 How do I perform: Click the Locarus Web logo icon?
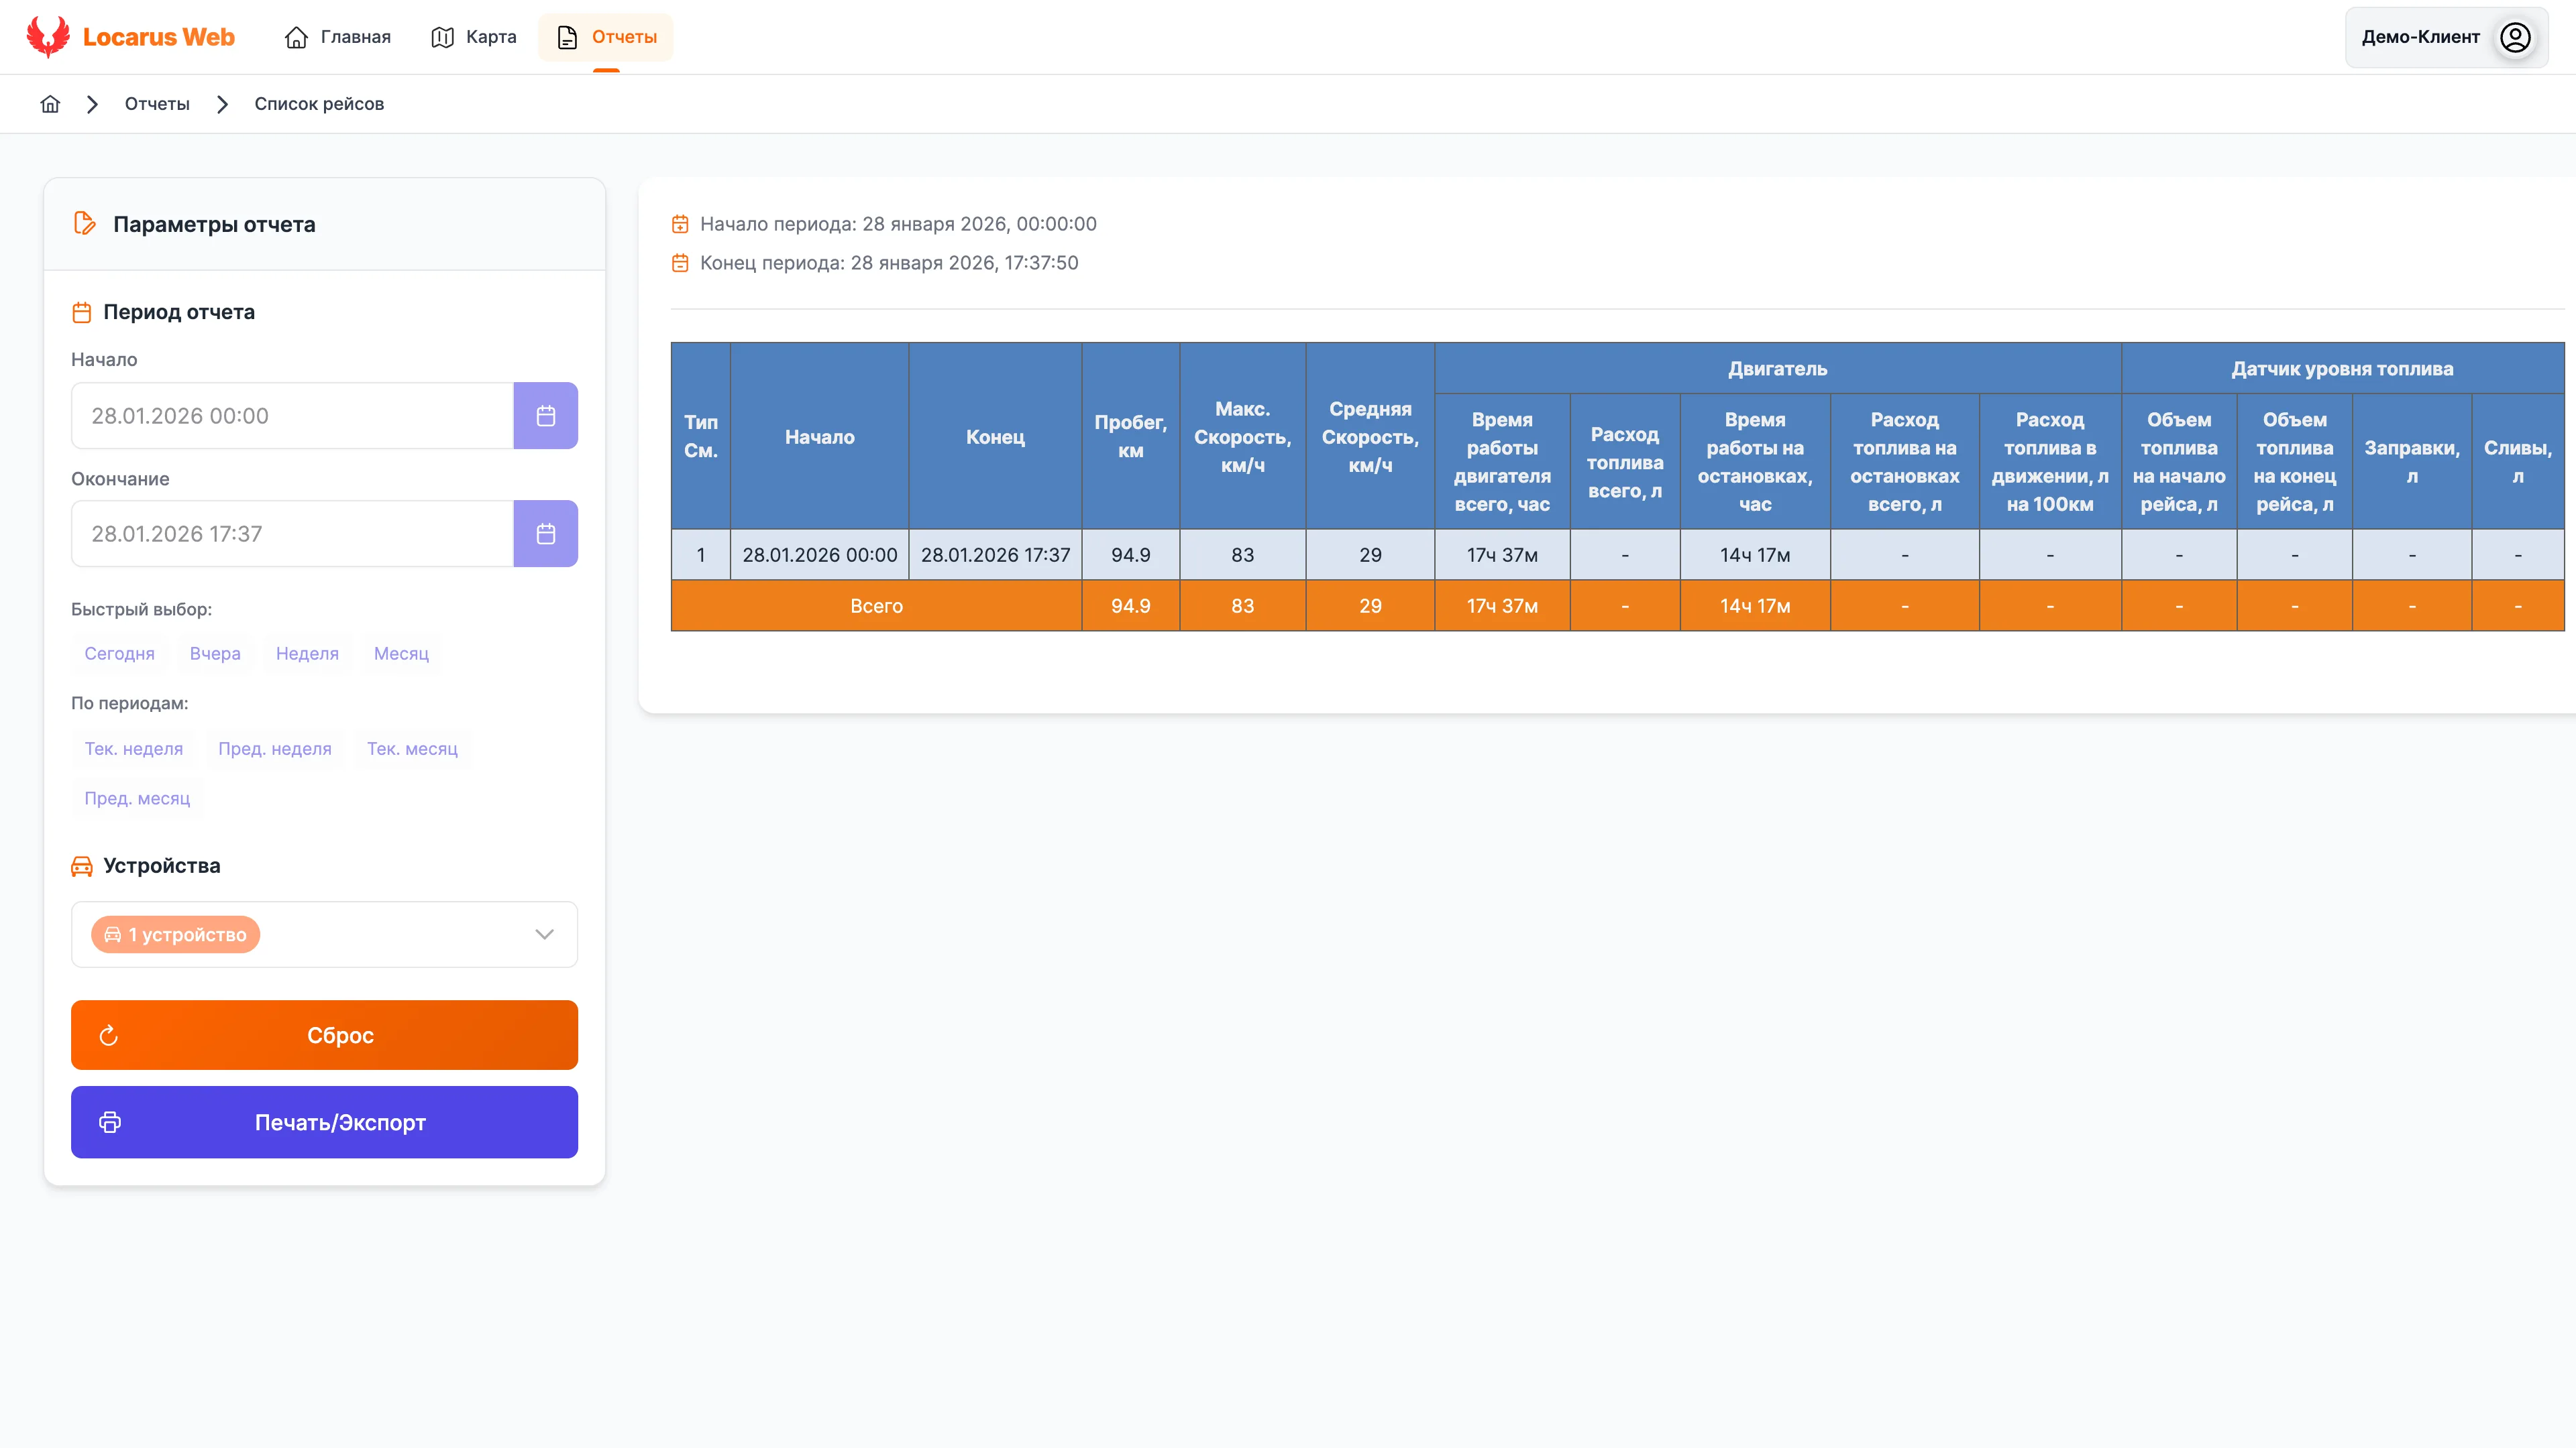(47, 36)
